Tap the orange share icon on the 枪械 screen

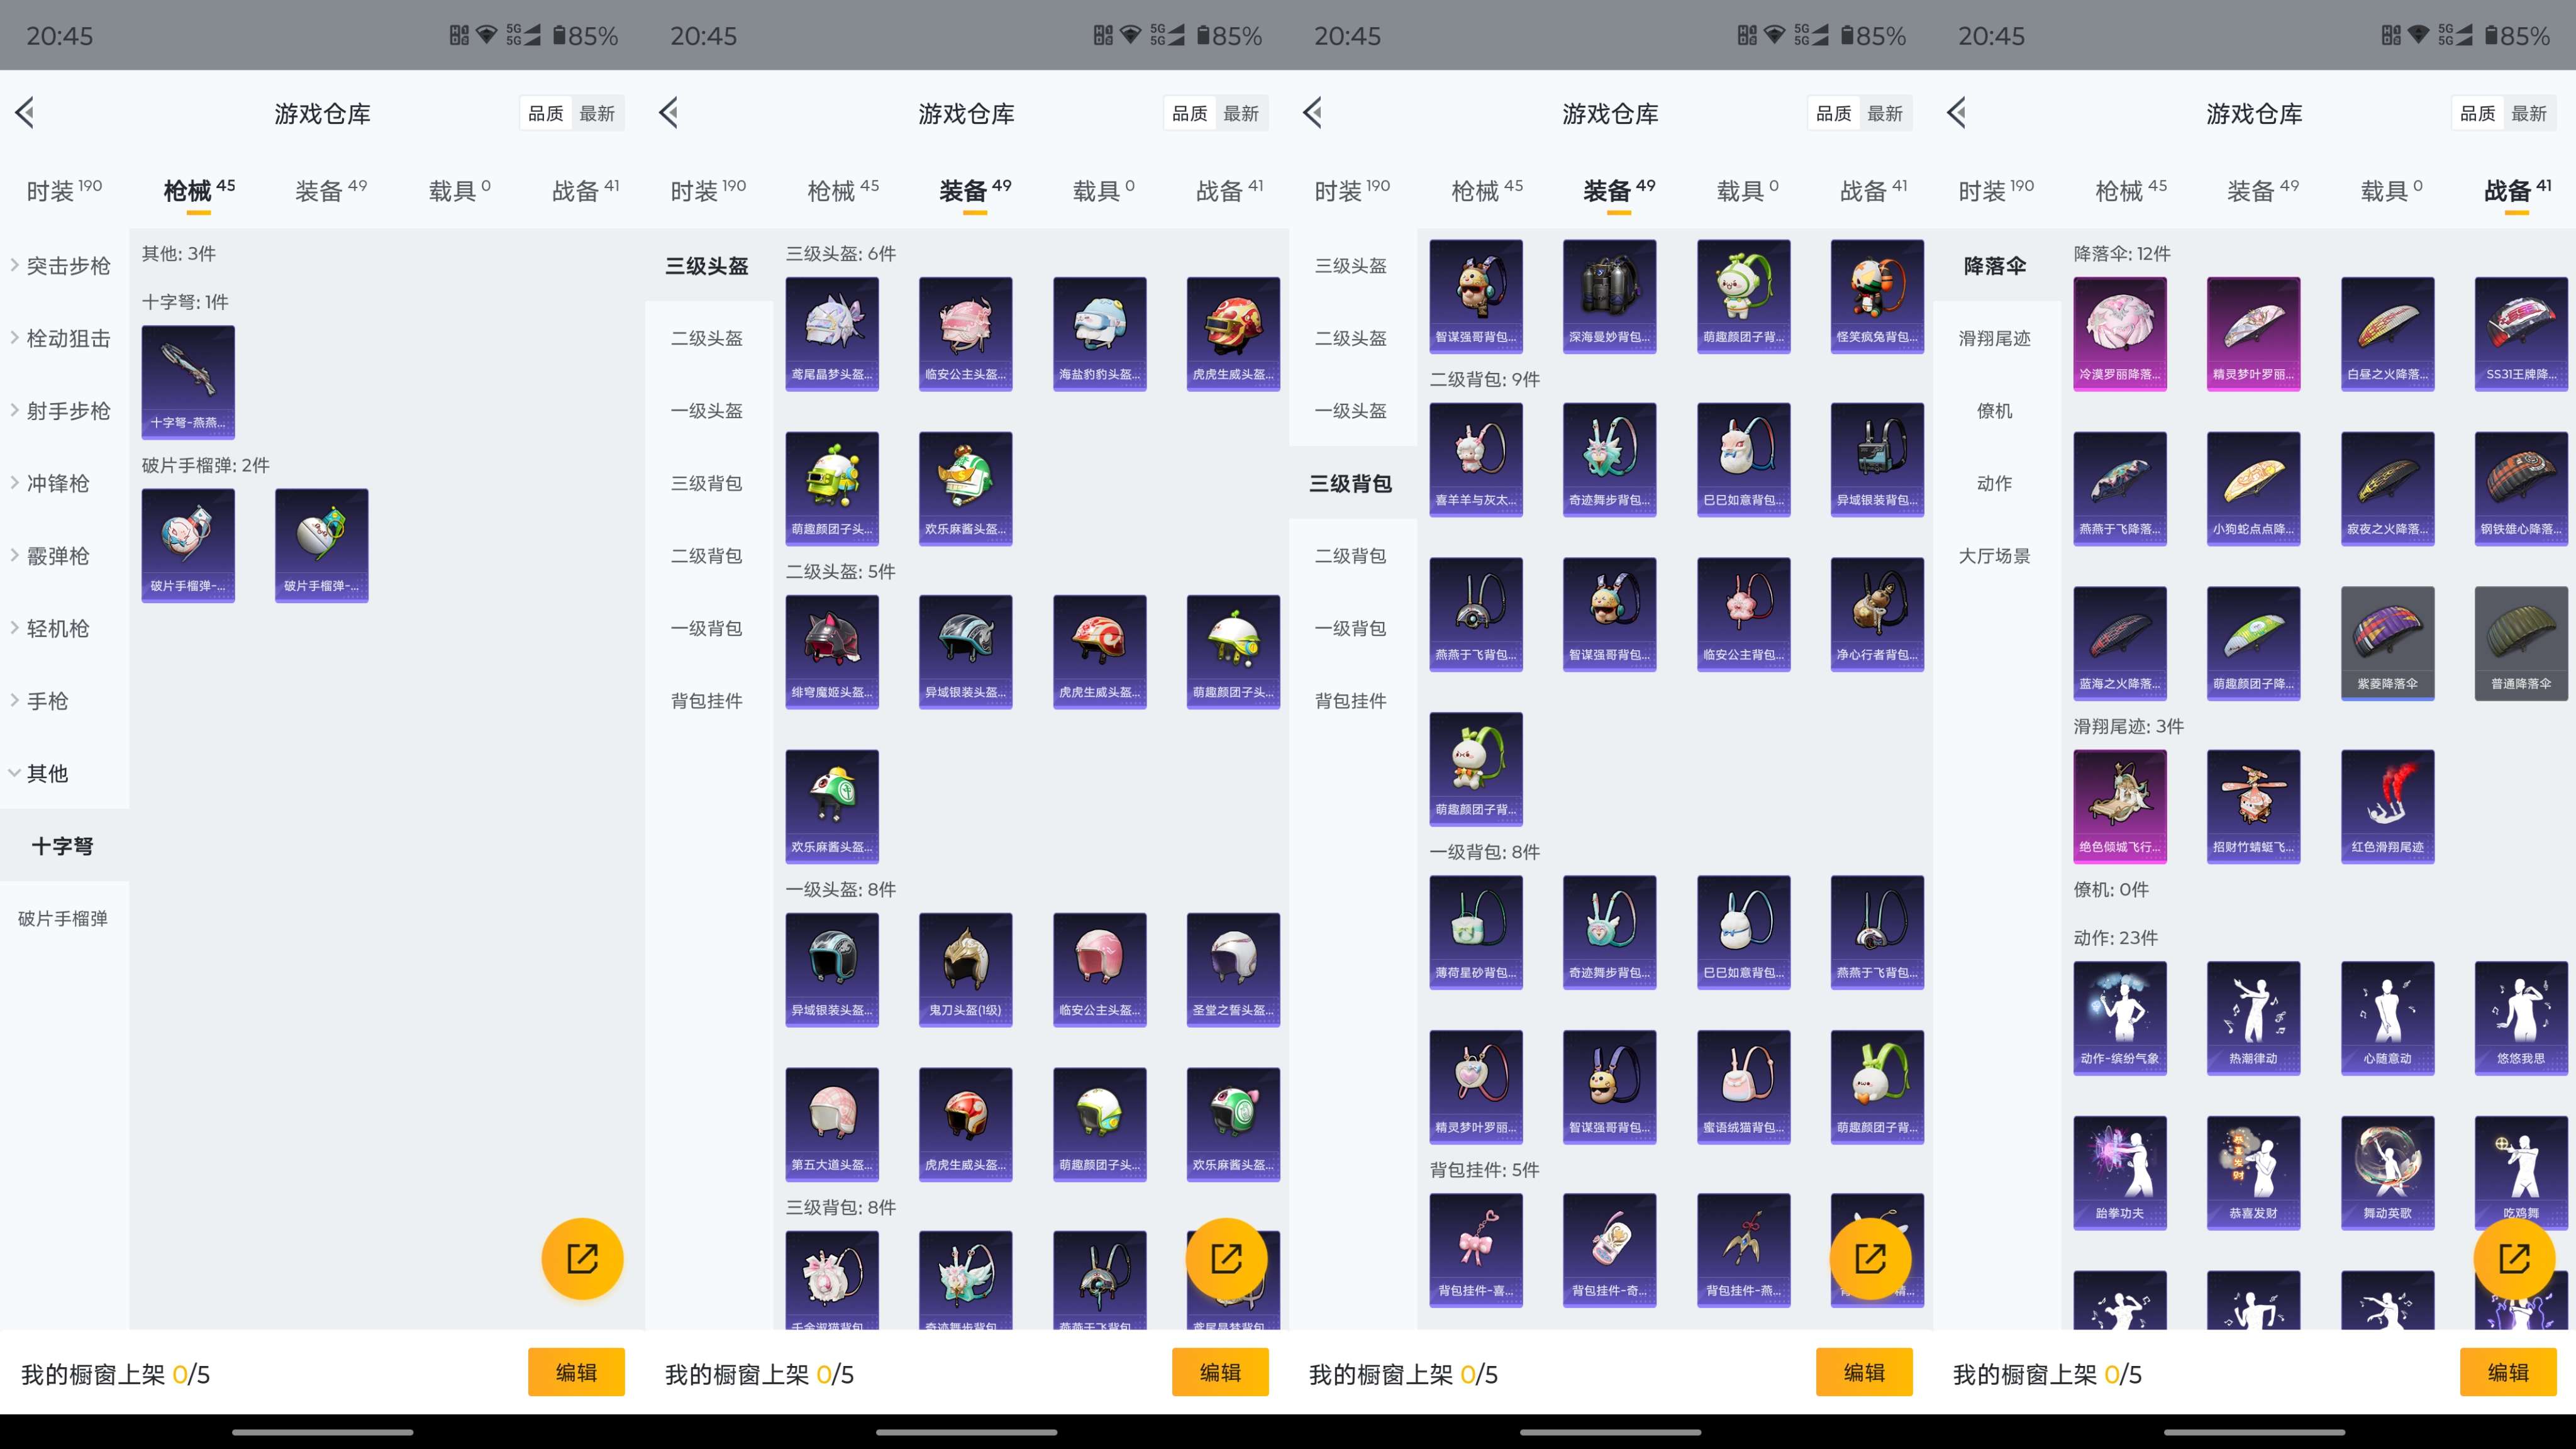[582, 1258]
